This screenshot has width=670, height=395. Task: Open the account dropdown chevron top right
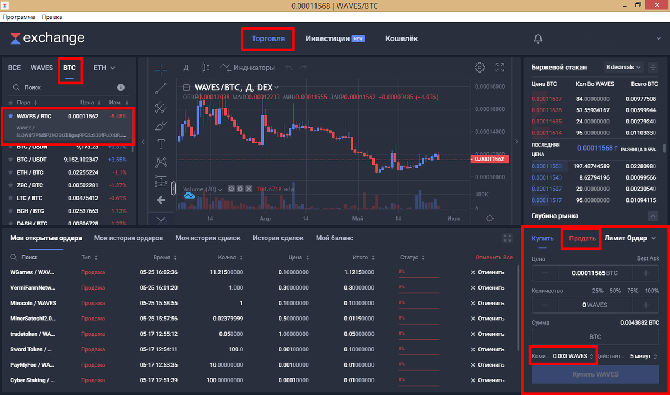[659, 38]
